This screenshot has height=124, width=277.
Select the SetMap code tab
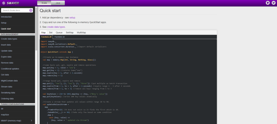[70, 32]
